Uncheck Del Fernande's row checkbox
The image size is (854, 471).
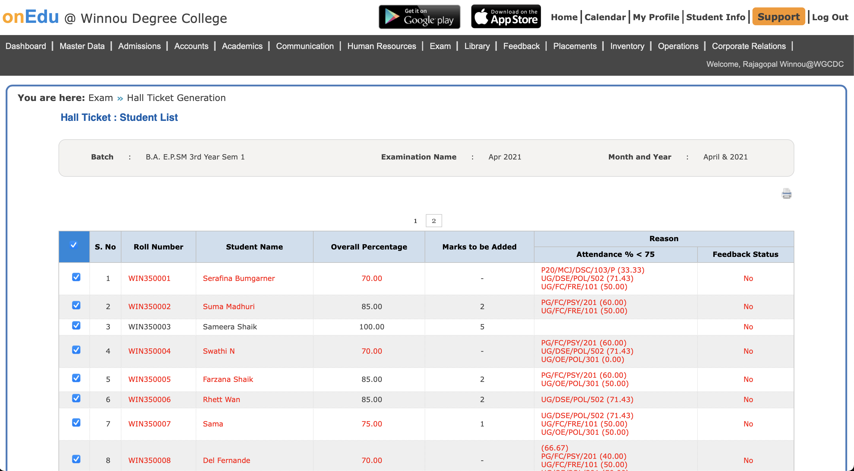click(76, 459)
